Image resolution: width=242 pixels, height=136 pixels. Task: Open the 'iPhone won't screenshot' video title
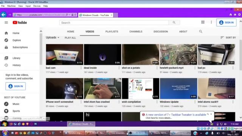pos(59,102)
